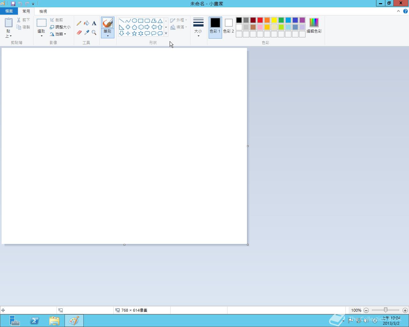Open the File menu tab
The height and width of the screenshot is (327, 409).
pos(9,11)
